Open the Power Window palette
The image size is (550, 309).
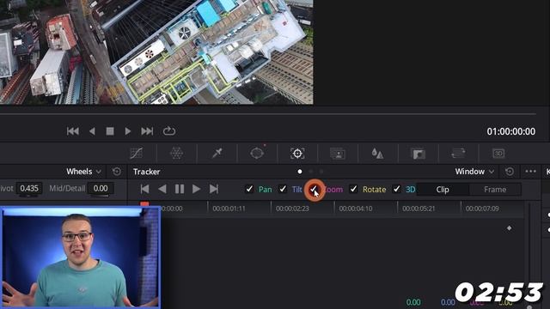pyautogui.click(x=257, y=154)
